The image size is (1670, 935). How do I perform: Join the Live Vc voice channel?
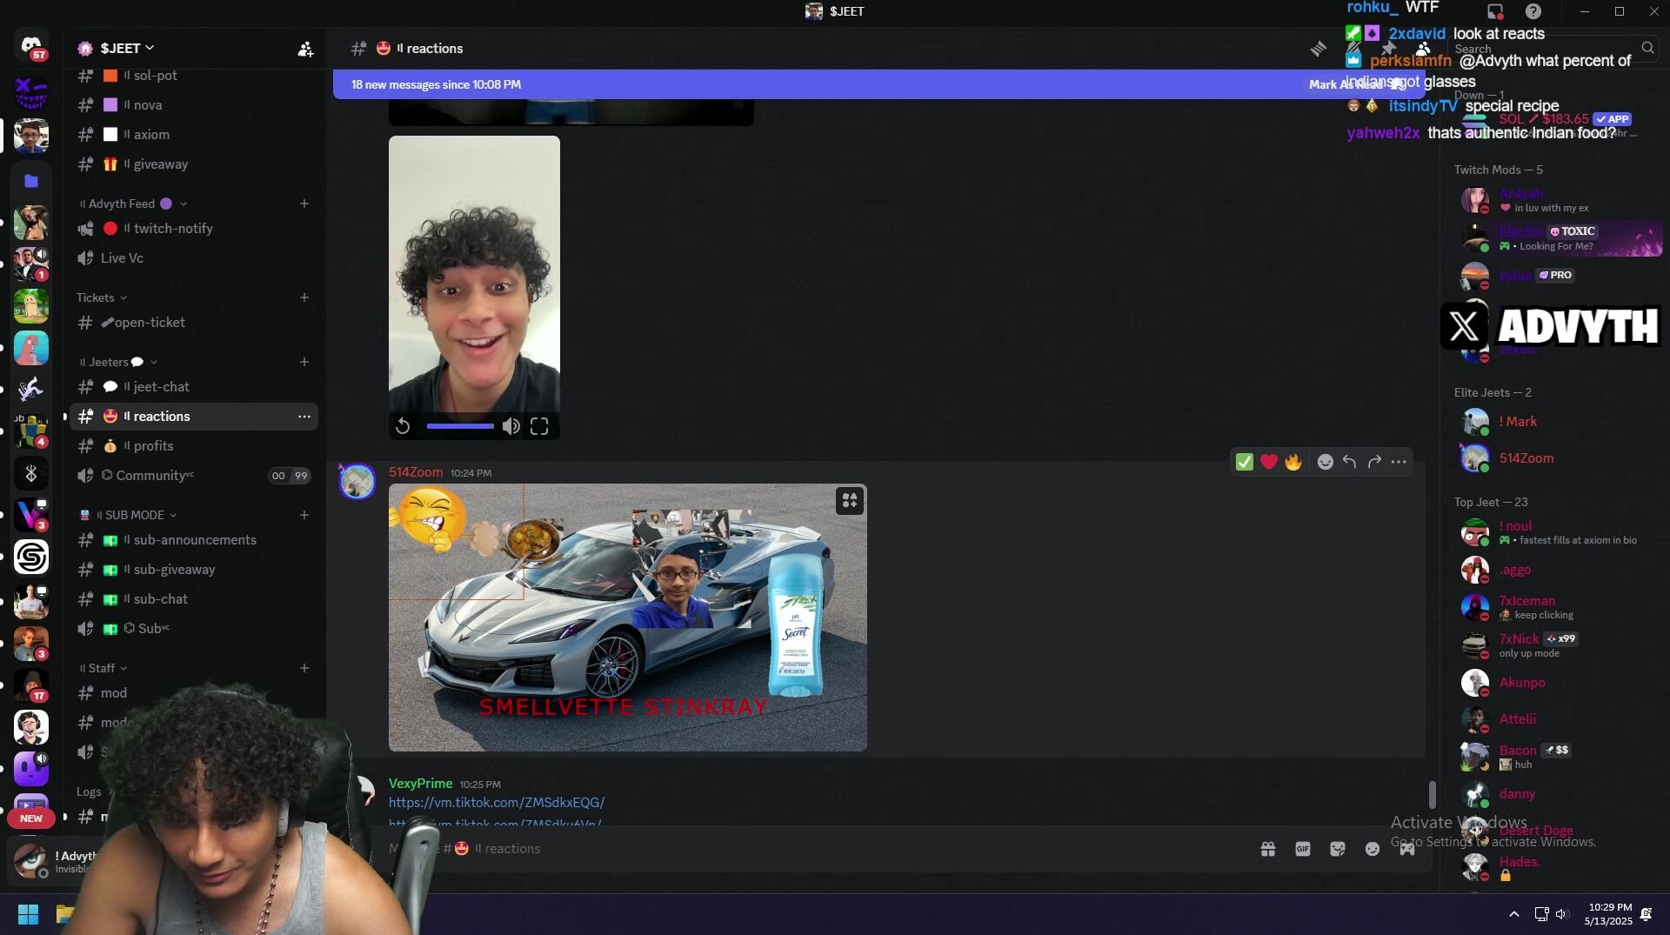194,258
